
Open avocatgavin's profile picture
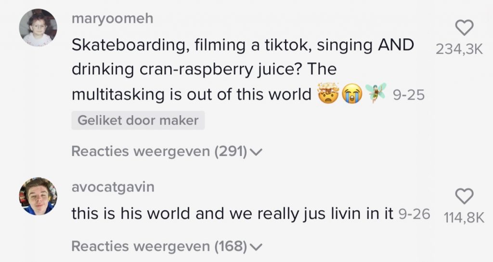point(38,196)
